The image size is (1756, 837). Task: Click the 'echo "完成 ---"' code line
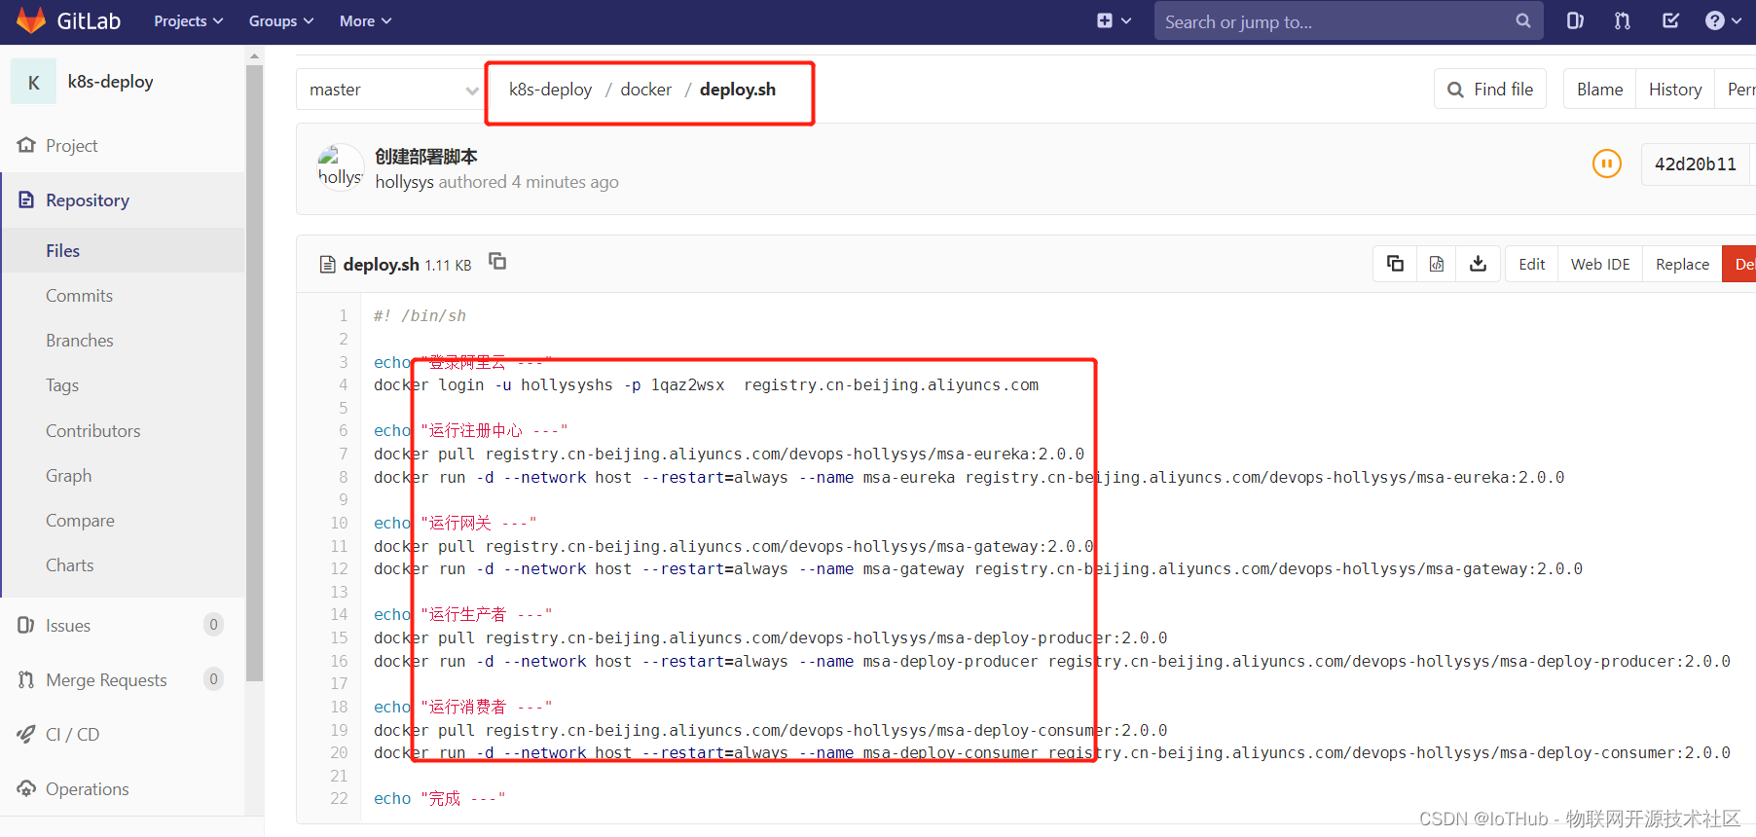point(440,798)
